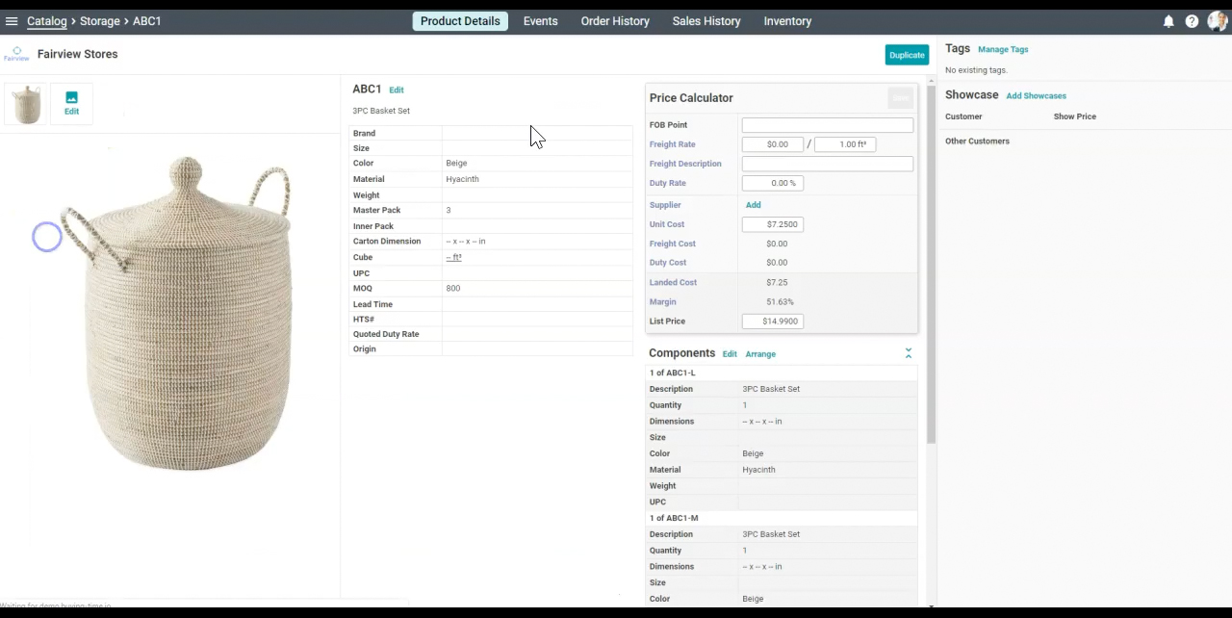This screenshot has height=618, width=1232.
Task: Switch to the Events tab
Action: click(540, 21)
